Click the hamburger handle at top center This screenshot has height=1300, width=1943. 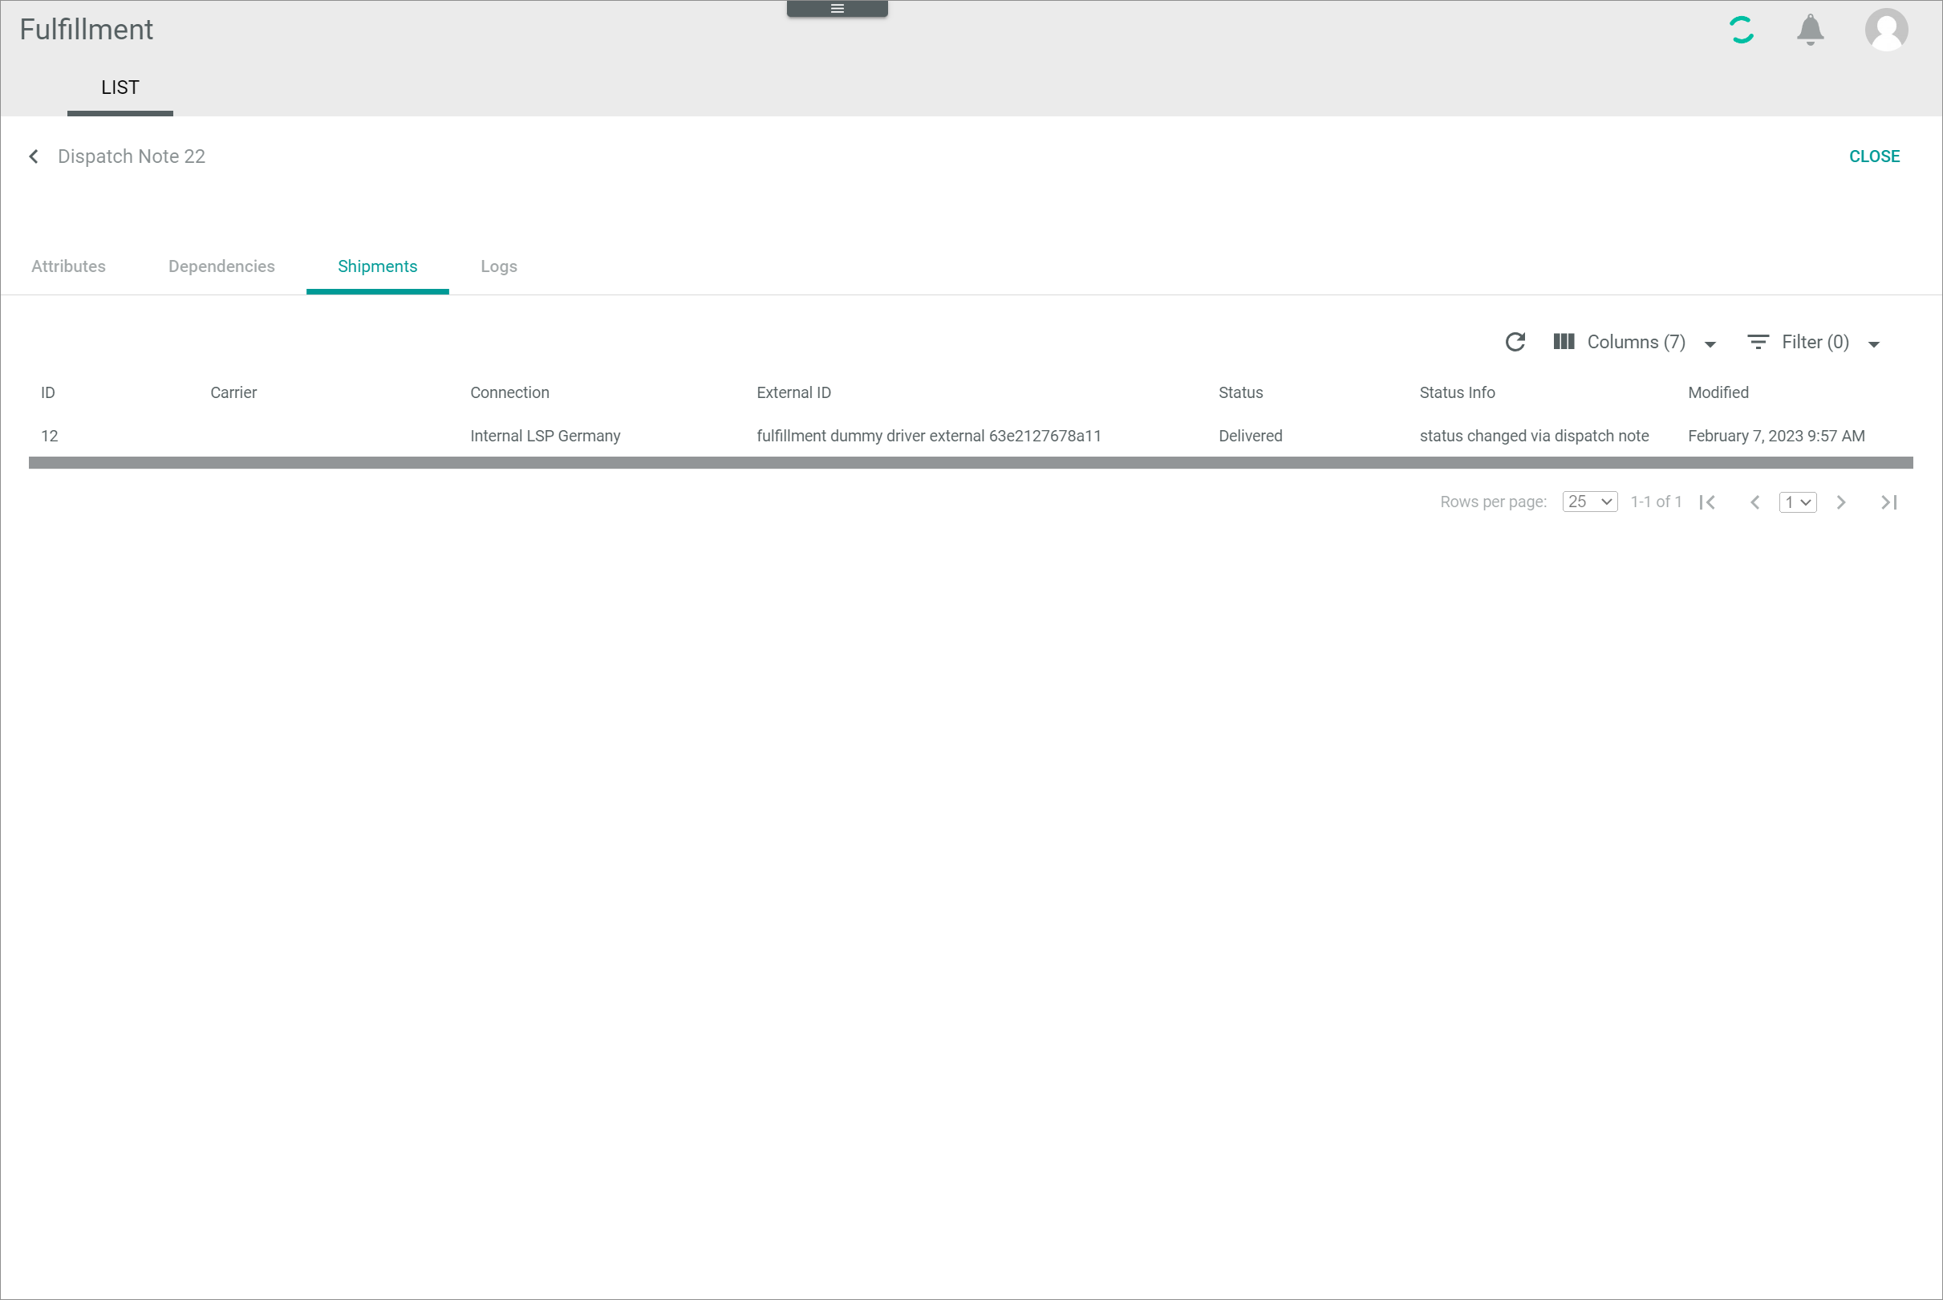(837, 8)
